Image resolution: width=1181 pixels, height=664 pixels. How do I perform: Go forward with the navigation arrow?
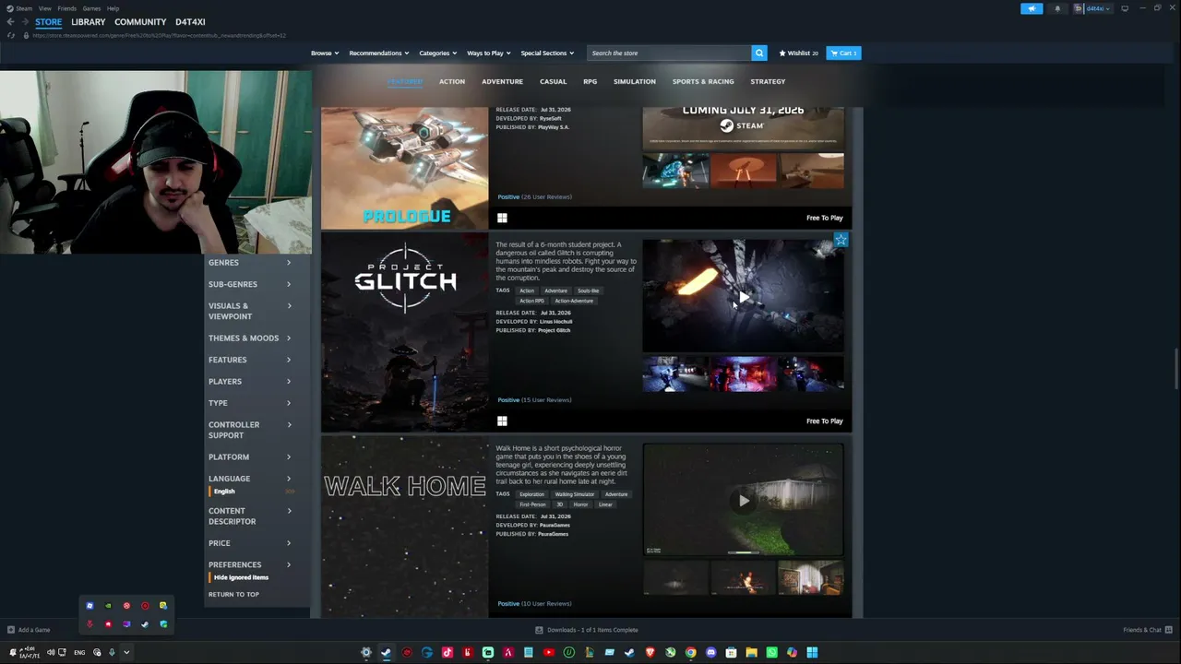(26, 22)
